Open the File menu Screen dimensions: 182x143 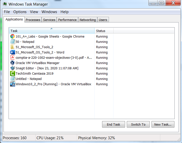(x=7, y=12)
